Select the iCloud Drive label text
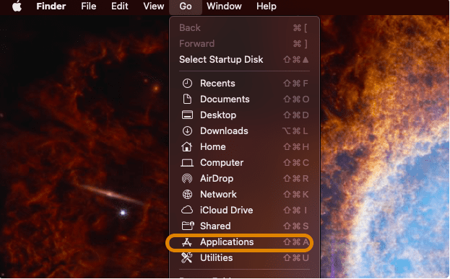 point(226,210)
